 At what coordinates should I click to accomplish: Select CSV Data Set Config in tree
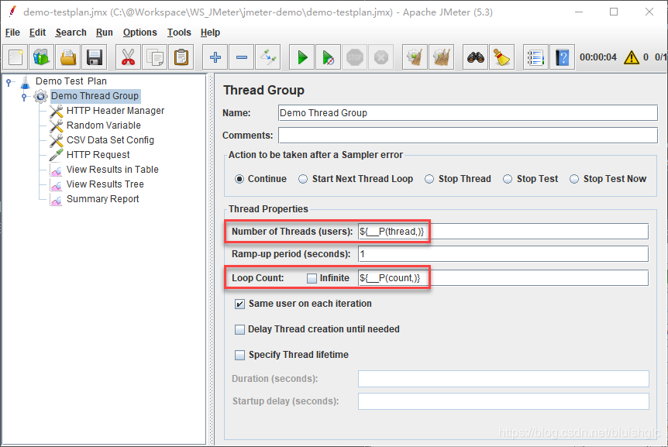pyautogui.click(x=110, y=140)
